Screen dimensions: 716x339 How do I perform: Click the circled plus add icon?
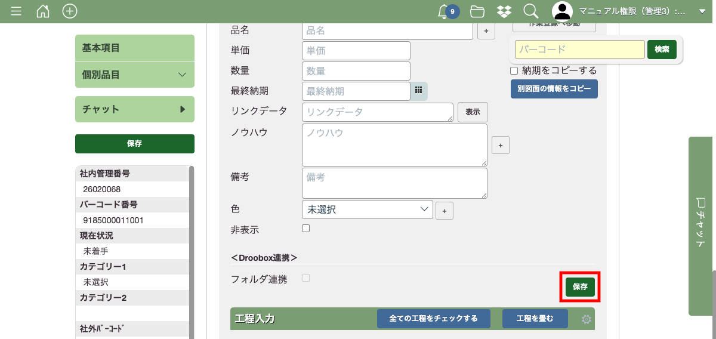[70, 11]
